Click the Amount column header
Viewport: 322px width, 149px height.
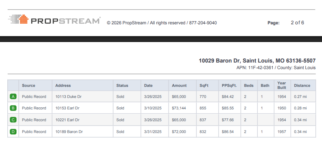[x=179, y=85]
